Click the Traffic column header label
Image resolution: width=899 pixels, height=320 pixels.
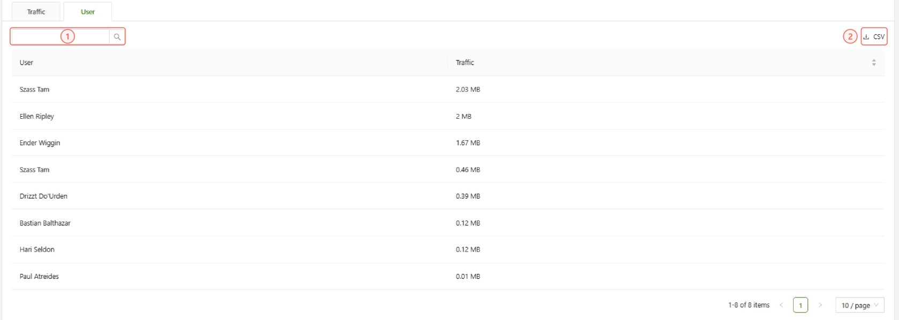pos(464,63)
